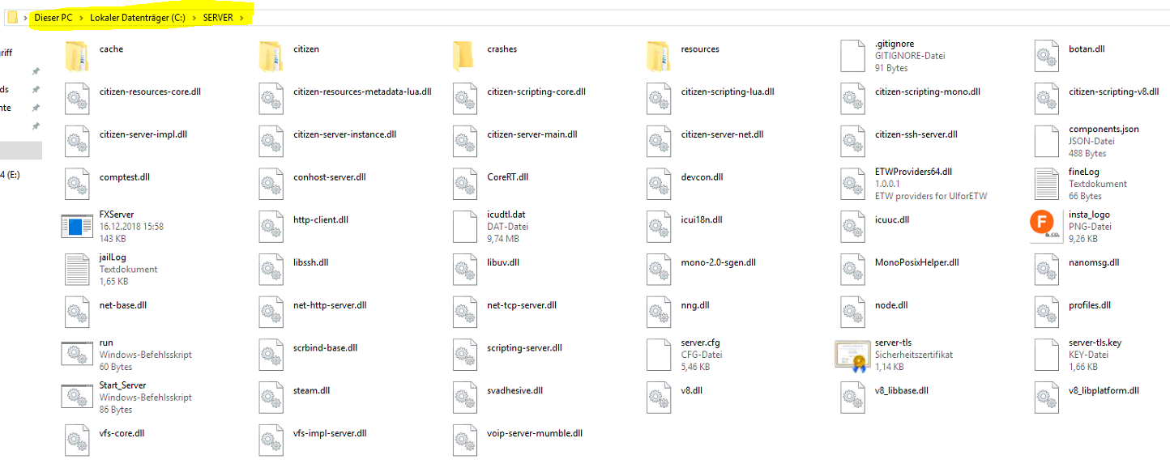Select v8_libplatform.dll file name
Image resolution: width=1170 pixels, height=468 pixels.
click(x=1104, y=390)
